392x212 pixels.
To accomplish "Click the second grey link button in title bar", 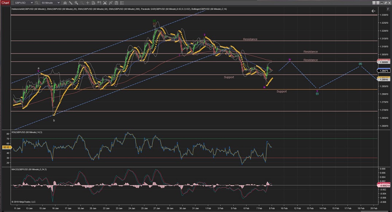I will (x=378, y=3).
